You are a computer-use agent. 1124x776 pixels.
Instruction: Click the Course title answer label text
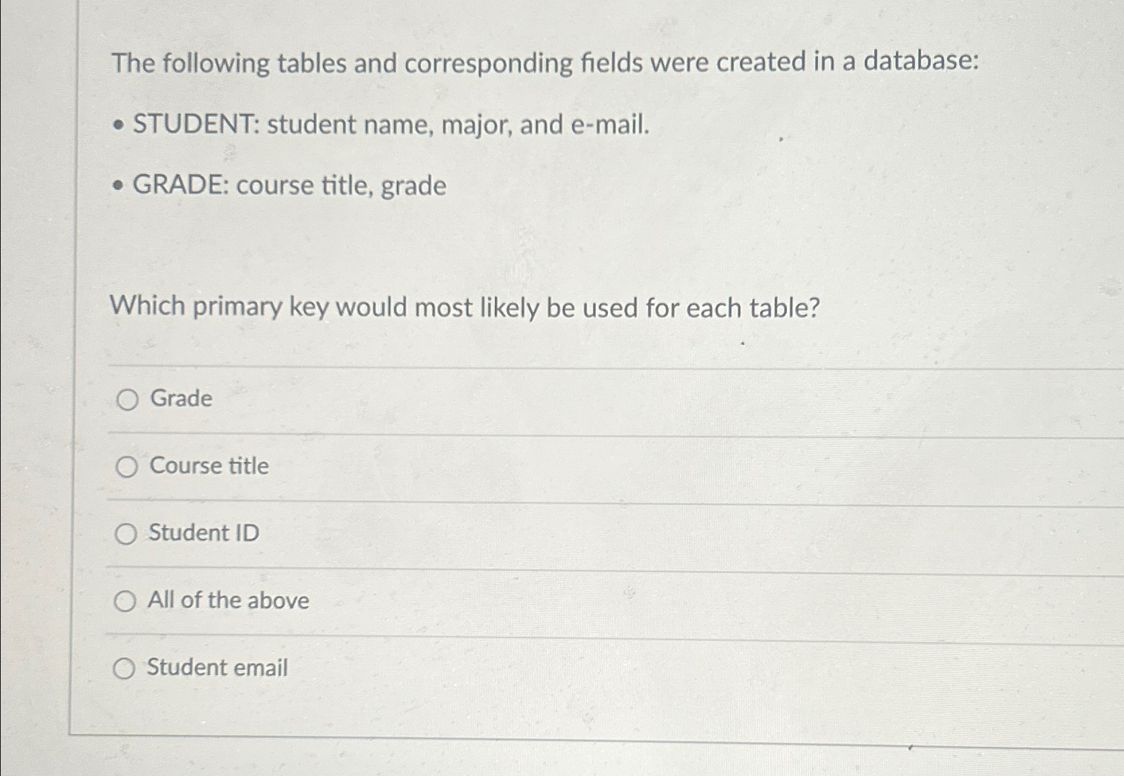[x=209, y=466]
